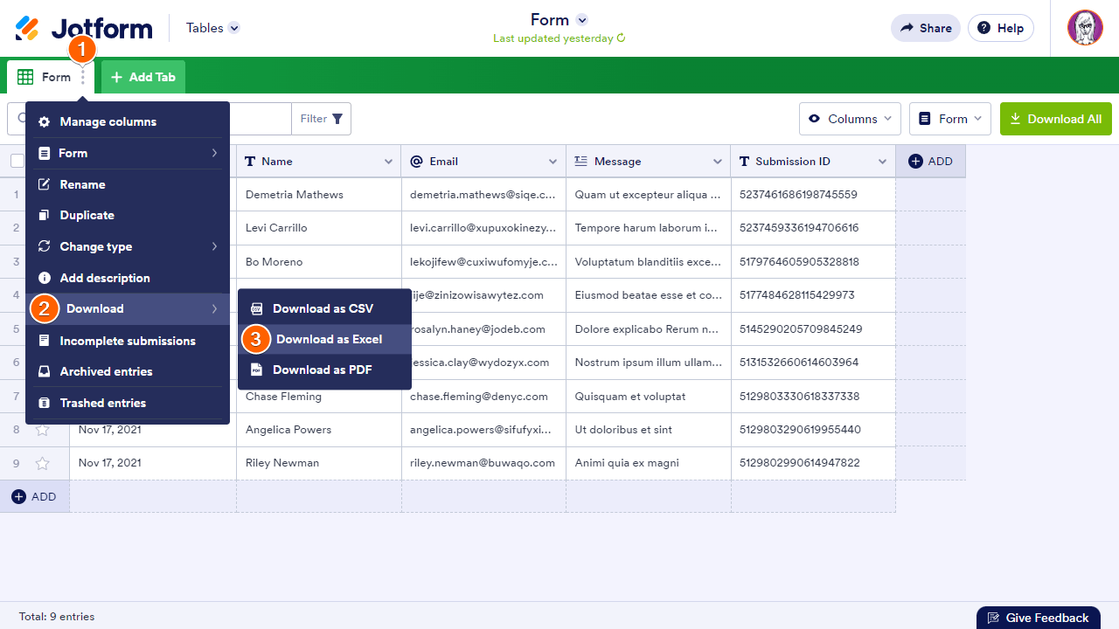Open the user avatar menu
1119x629 pixels.
pos(1085,28)
